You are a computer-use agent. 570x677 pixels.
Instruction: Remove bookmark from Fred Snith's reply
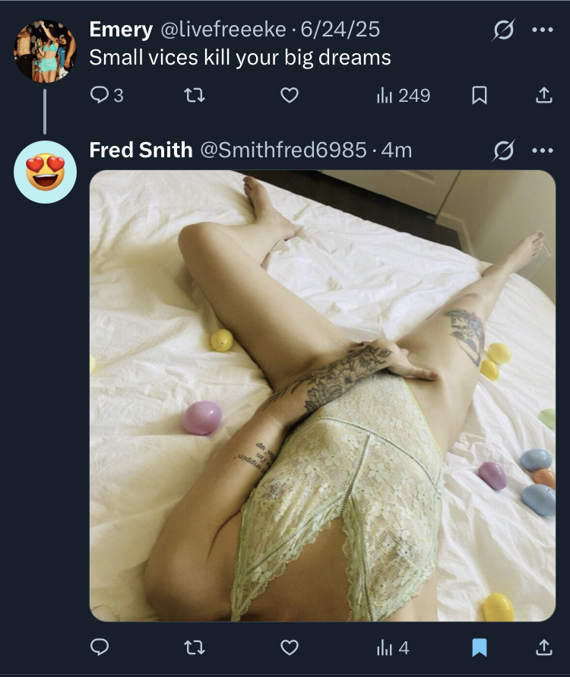480,647
